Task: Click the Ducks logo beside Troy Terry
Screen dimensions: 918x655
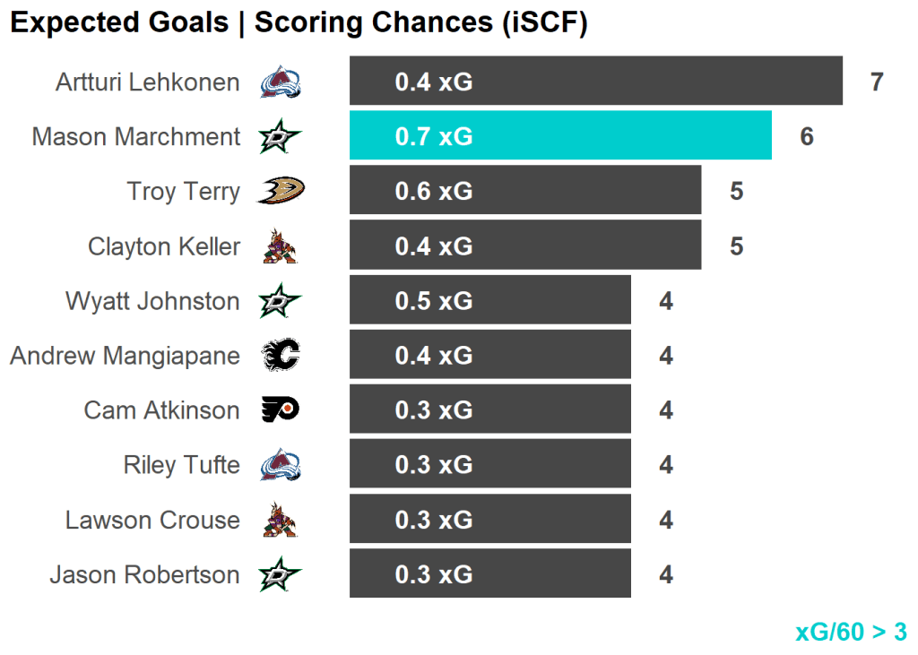Action: coord(280,191)
